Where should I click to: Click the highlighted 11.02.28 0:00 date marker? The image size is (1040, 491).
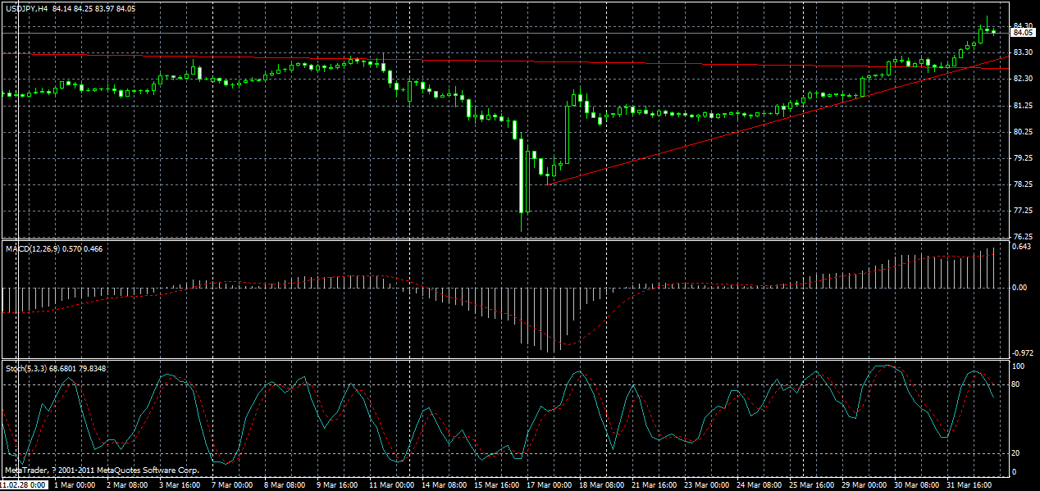click(x=23, y=484)
